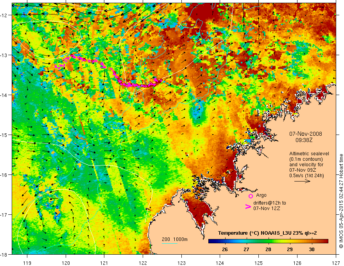Click the colour bar label 28

coord(268,249)
